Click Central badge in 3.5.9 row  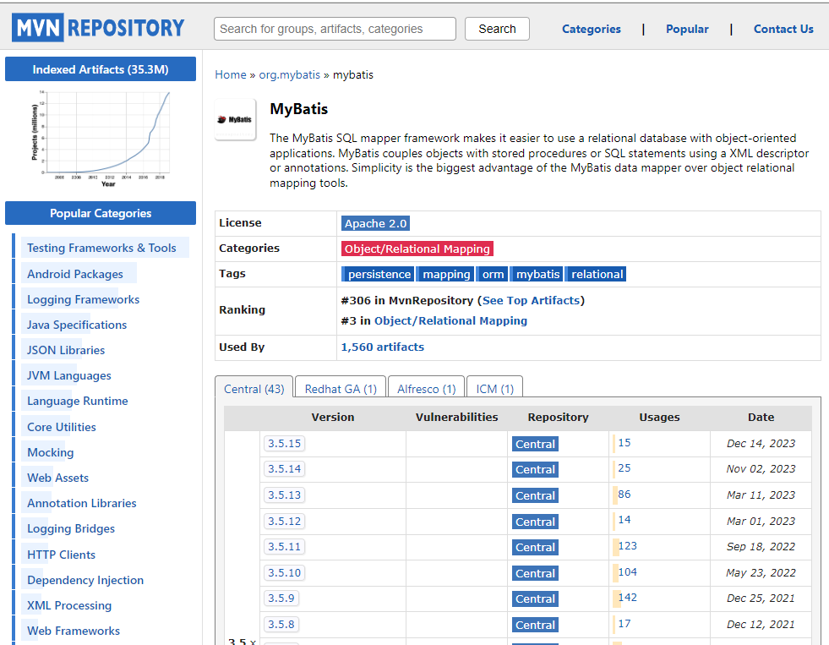click(x=535, y=599)
